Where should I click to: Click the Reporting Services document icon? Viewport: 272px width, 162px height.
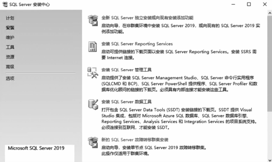click(x=93, y=46)
